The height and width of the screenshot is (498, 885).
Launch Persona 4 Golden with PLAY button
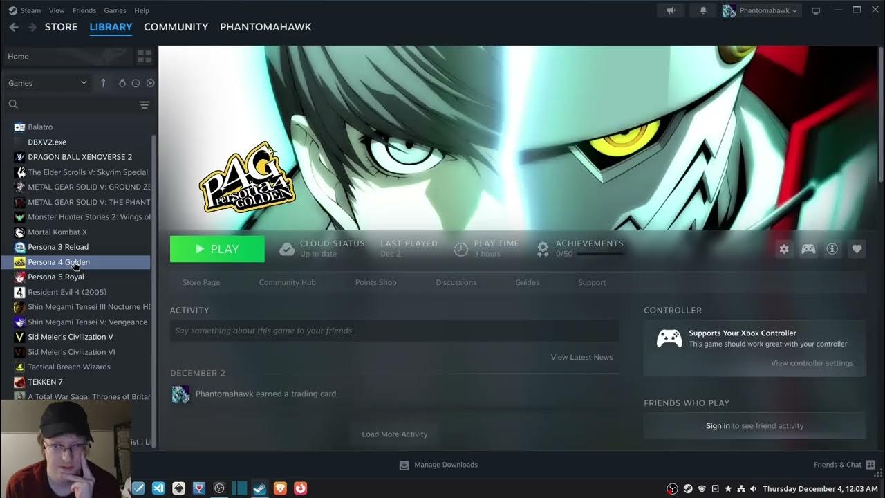coord(217,249)
